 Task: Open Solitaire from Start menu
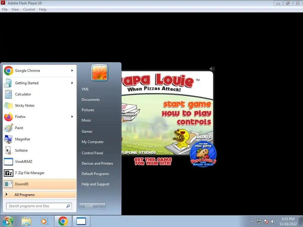[x=39, y=150]
